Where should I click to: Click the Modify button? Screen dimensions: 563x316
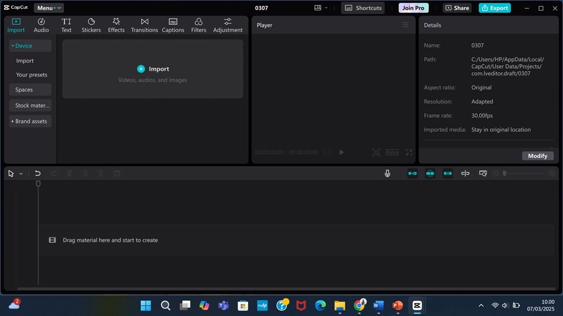pos(538,156)
